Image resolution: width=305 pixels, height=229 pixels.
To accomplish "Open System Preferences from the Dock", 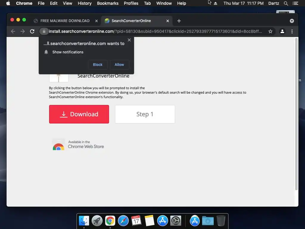I will pyautogui.click(x=176, y=221).
